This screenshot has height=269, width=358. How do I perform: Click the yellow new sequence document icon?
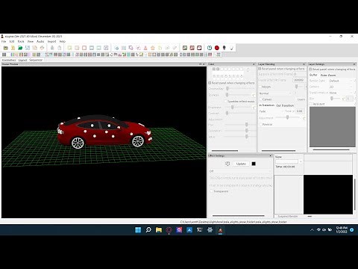[x=13, y=48]
